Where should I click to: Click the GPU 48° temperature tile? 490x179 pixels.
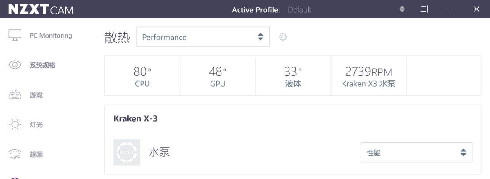pos(218,75)
